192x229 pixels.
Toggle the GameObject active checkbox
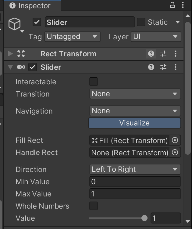37,22
